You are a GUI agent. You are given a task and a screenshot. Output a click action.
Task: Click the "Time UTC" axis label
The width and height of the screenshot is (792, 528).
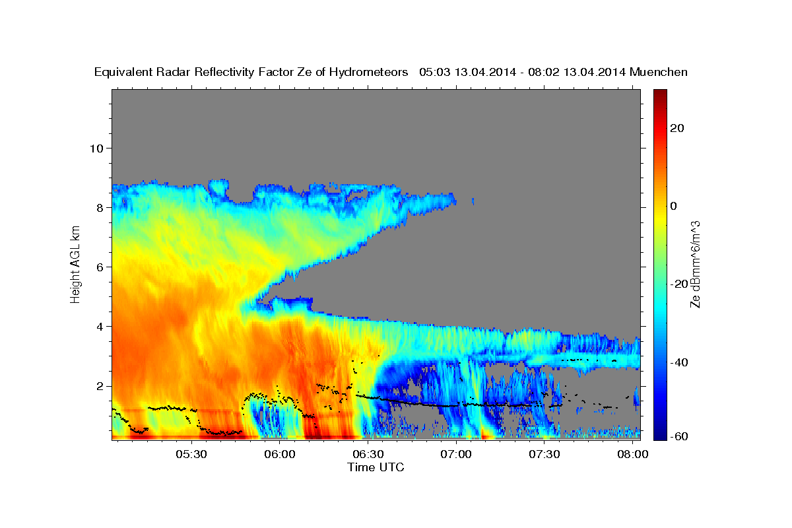pos(376,468)
